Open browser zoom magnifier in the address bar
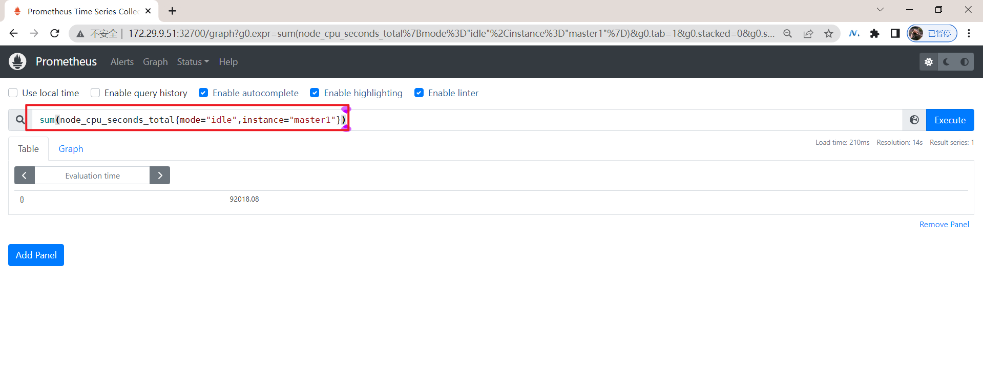The width and height of the screenshot is (983, 374). point(788,34)
